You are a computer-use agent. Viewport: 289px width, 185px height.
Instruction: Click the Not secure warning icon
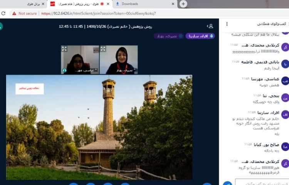point(14,13)
